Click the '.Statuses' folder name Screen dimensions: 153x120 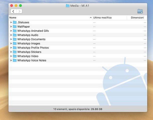pos(23,22)
